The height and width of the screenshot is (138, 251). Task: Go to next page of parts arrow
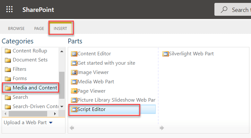[162, 128]
